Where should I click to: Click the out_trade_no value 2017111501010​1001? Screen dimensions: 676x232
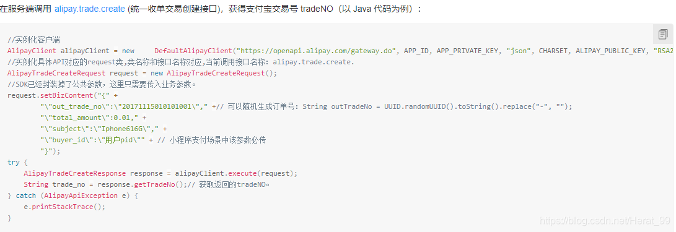click(x=157, y=106)
